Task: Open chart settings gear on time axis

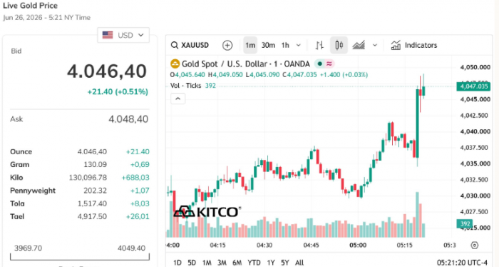Action: click(x=475, y=245)
